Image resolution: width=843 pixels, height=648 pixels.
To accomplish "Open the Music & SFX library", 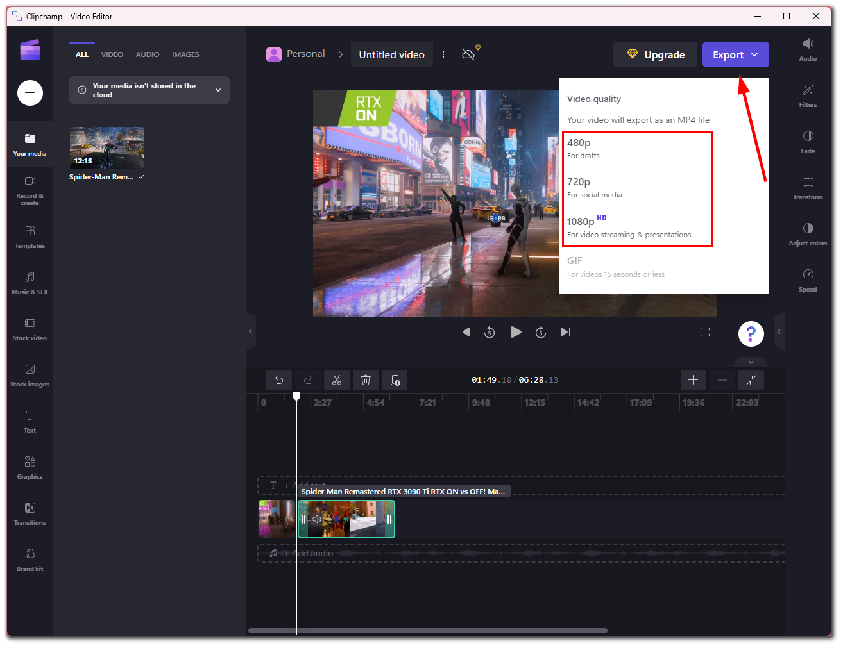I will (30, 283).
